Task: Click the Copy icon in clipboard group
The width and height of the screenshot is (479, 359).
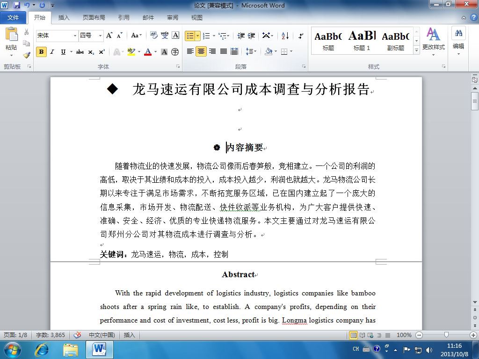Action: pyautogui.click(x=27, y=43)
